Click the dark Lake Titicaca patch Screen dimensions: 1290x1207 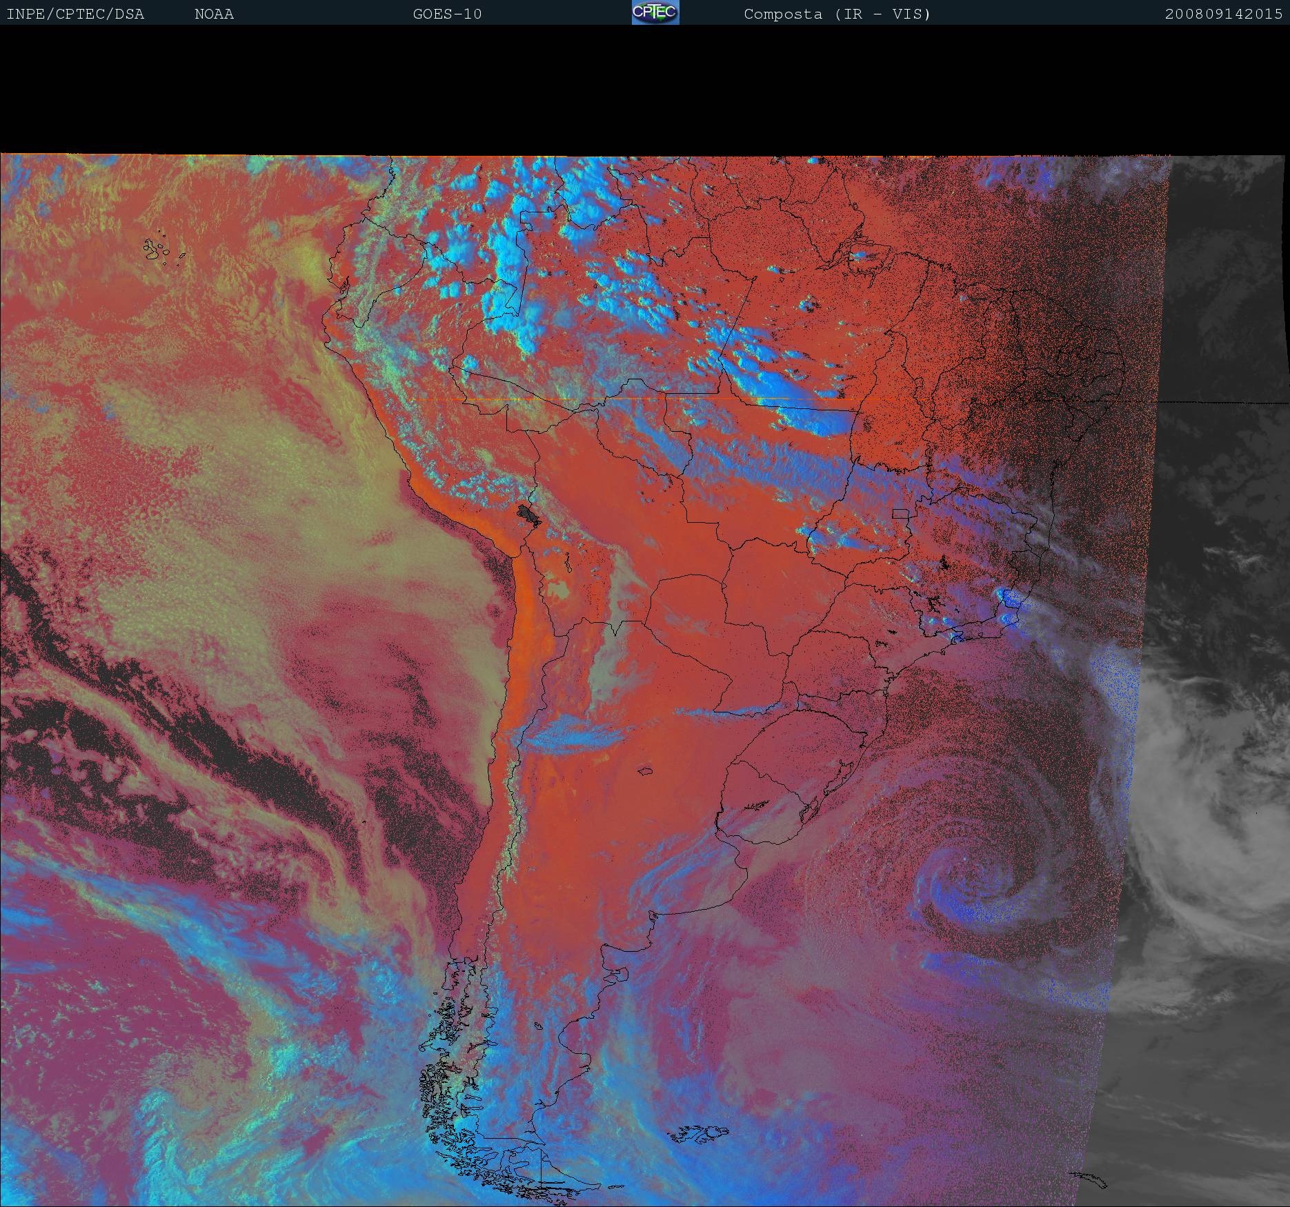click(529, 514)
